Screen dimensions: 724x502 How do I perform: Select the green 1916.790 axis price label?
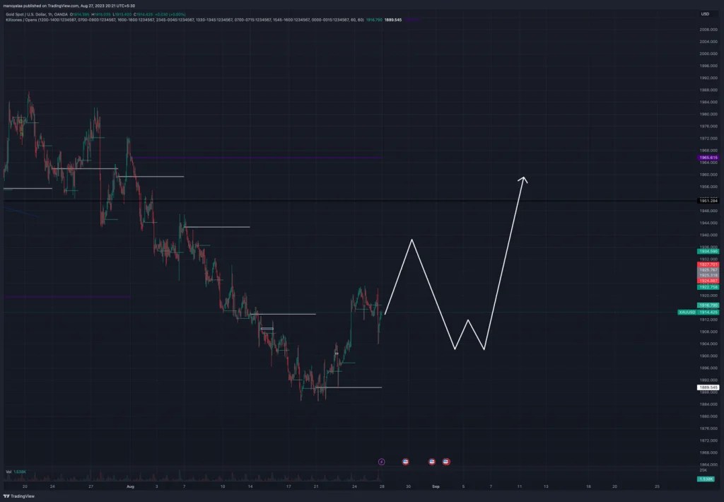(x=708, y=305)
